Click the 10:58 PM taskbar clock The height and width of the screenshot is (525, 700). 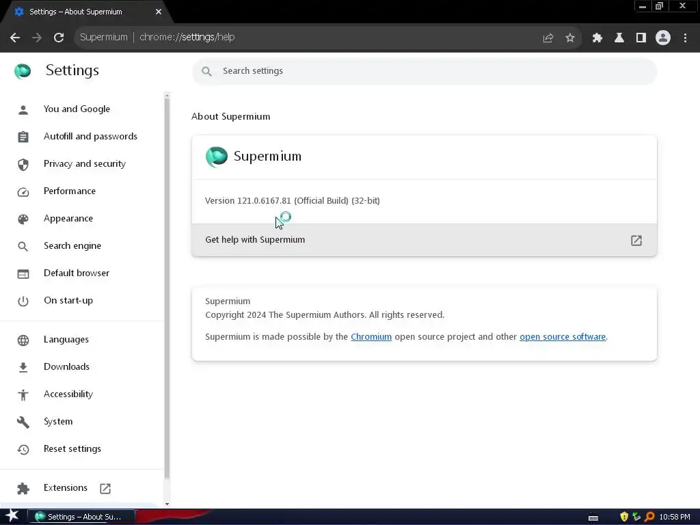(675, 517)
